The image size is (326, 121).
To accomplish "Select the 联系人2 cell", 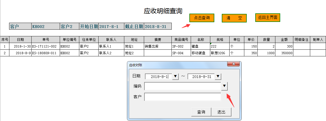I will click(x=111, y=53).
